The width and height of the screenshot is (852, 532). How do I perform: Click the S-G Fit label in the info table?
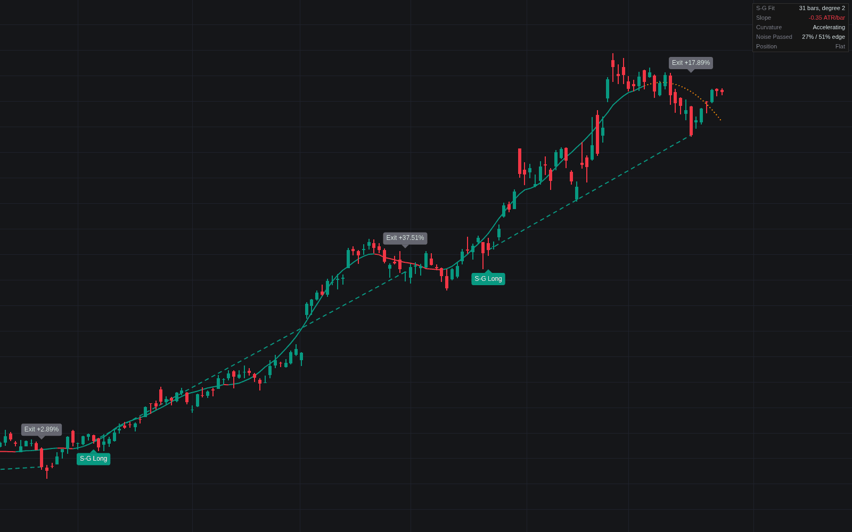point(765,8)
